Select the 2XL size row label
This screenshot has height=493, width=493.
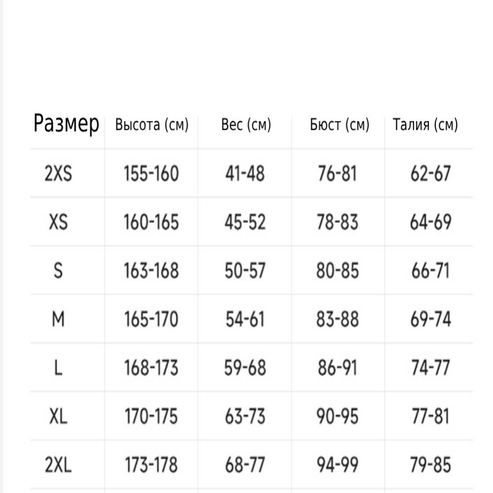[58, 465]
